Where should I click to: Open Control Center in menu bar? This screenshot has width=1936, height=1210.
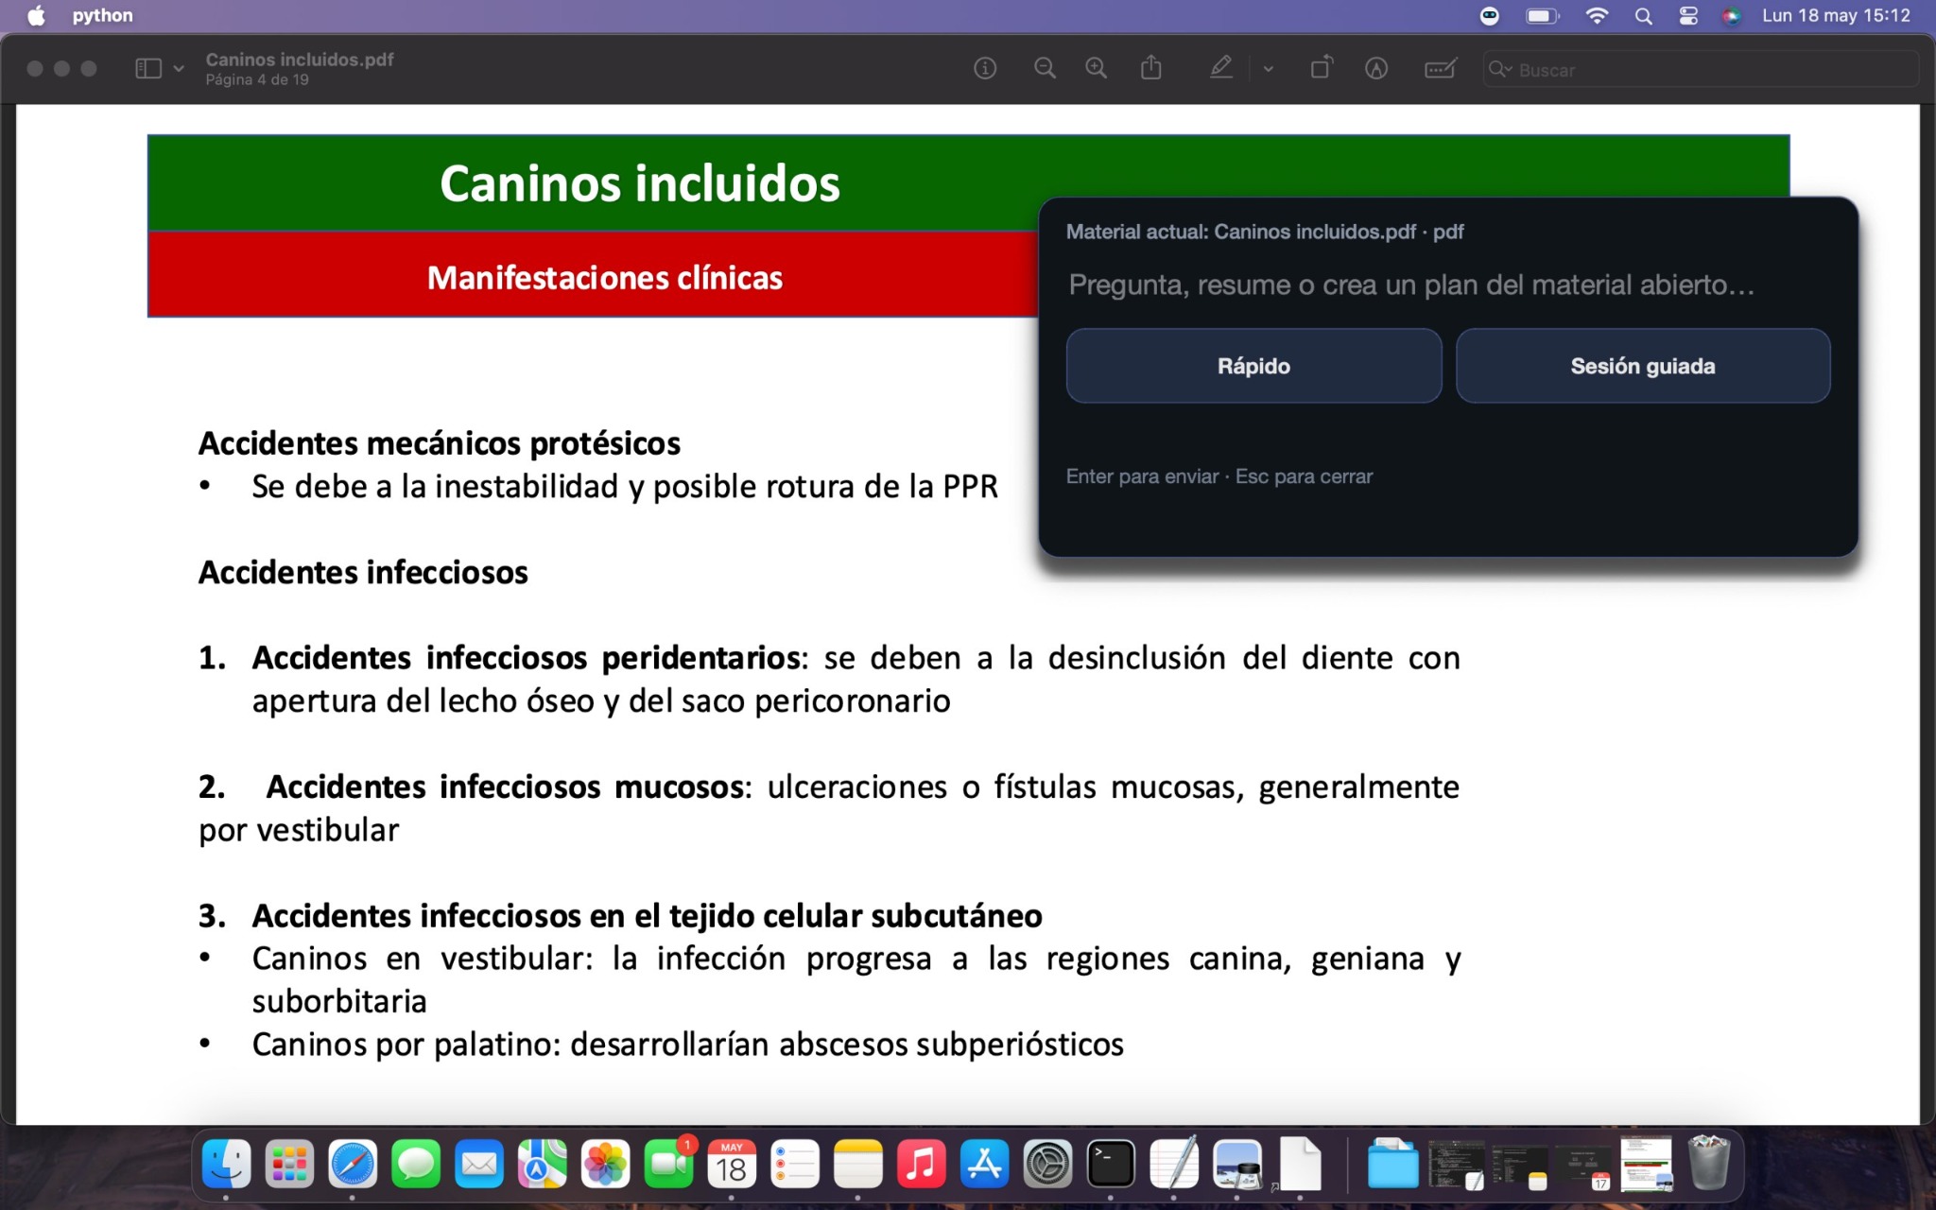pos(1688,15)
